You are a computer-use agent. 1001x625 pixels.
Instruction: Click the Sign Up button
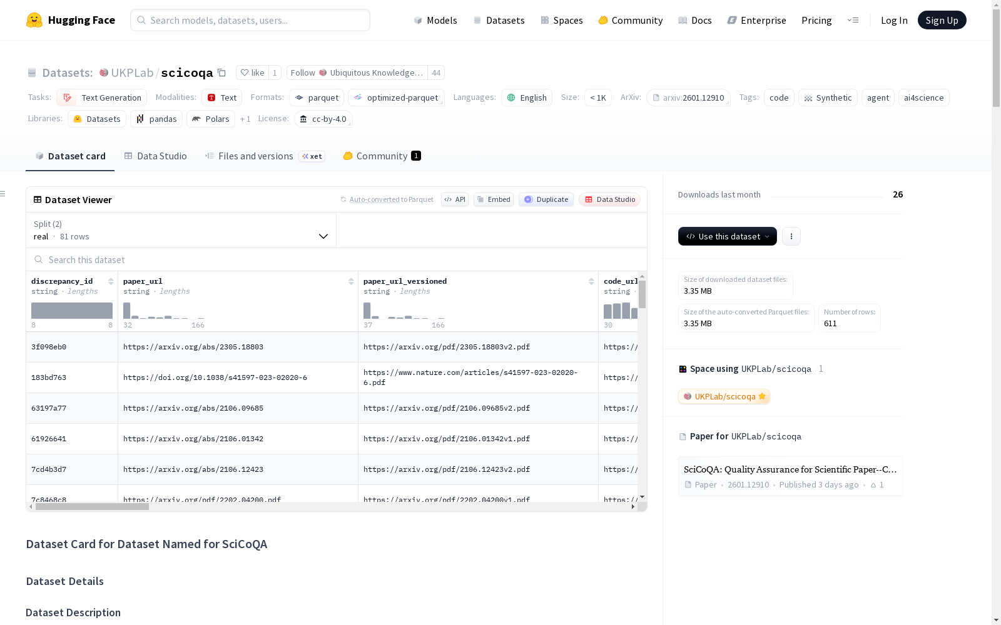[942, 20]
